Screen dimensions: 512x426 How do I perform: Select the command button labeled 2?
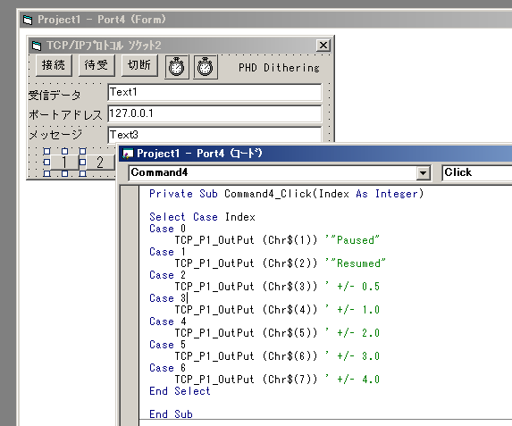pos(99,162)
